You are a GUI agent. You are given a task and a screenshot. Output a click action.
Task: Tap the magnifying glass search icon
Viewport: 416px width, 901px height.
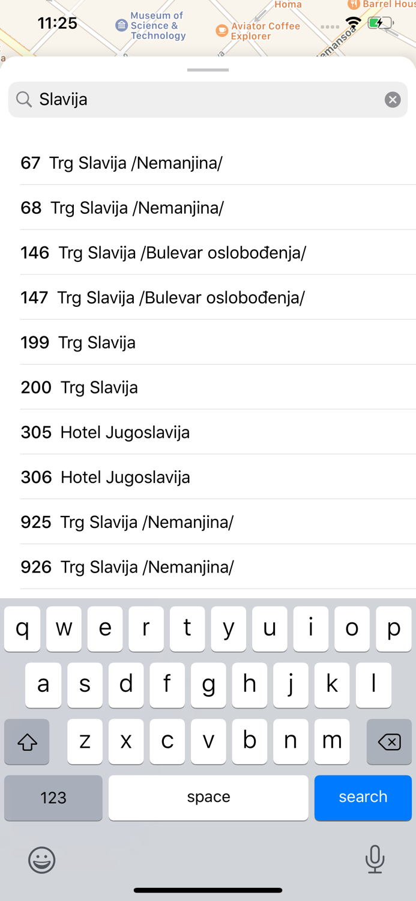click(x=24, y=100)
